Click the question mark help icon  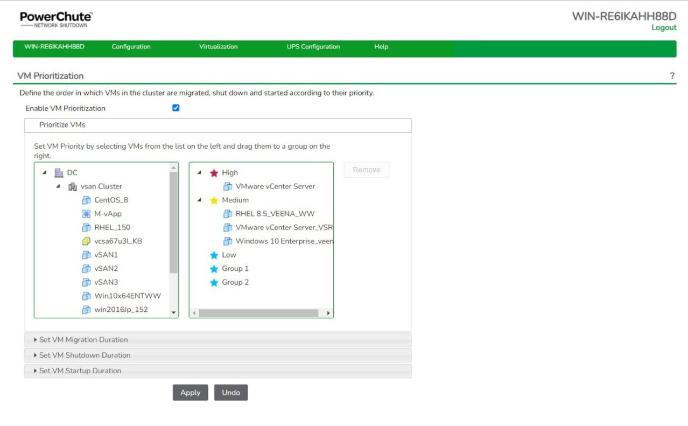pyautogui.click(x=672, y=76)
